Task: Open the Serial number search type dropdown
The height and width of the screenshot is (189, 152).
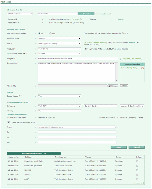Action: [20, 14]
